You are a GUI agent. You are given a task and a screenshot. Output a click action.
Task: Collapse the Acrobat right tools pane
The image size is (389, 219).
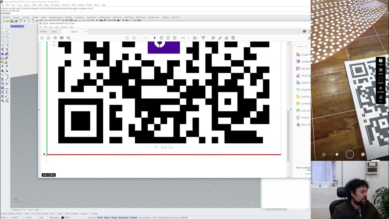pyautogui.click(x=291, y=109)
